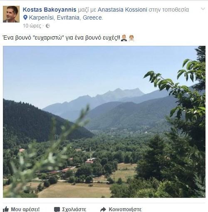
Task: Click the στην τοποθεσία text
Action: pyautogui.click(x=168, y=10)
